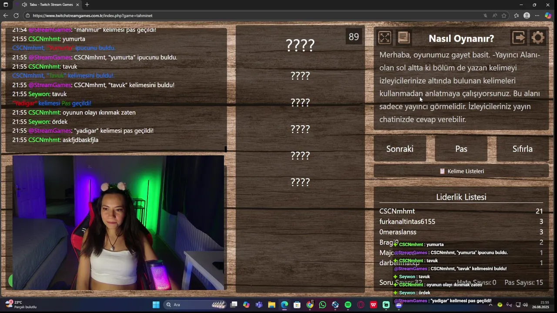This screenshot has height=313, width=557.
Task: Open Task View from taskbar
Action: click(234, 305)
